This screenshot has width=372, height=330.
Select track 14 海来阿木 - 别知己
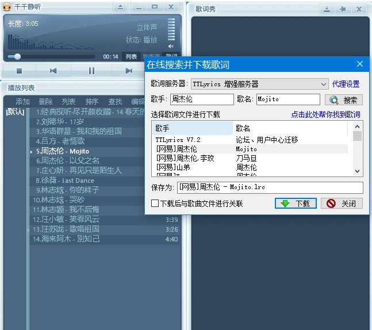point(105,239)
